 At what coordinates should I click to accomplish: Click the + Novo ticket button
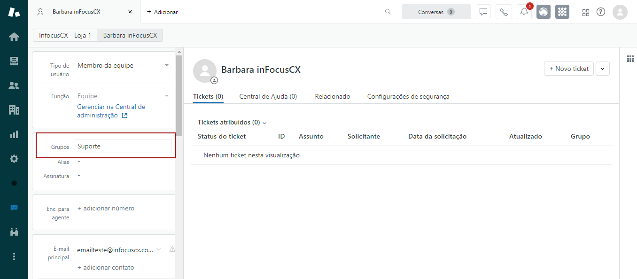tap(568, 69)
